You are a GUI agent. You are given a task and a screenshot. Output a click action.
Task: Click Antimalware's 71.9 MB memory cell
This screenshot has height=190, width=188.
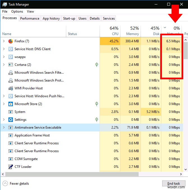click(130, 128)
